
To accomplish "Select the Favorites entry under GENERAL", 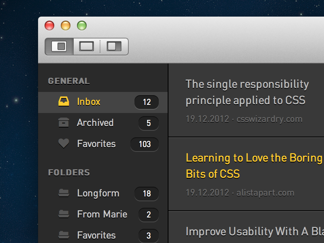I will [96, 144].
